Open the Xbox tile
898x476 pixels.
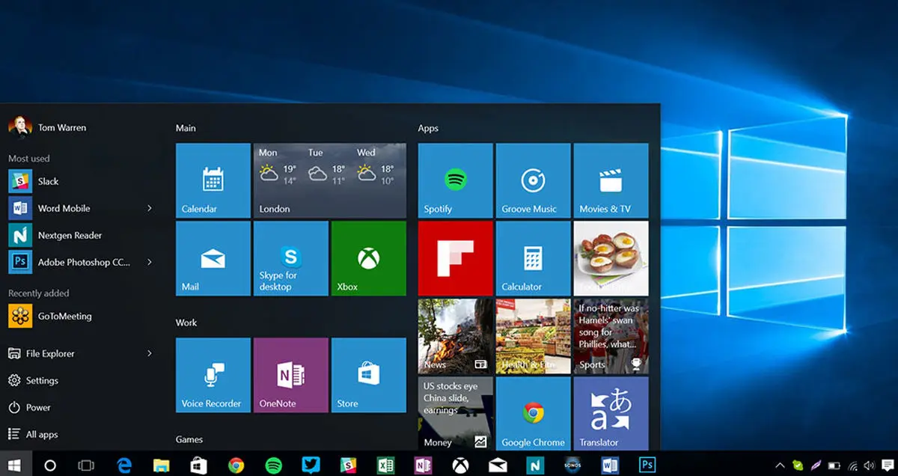click(368, 258)
